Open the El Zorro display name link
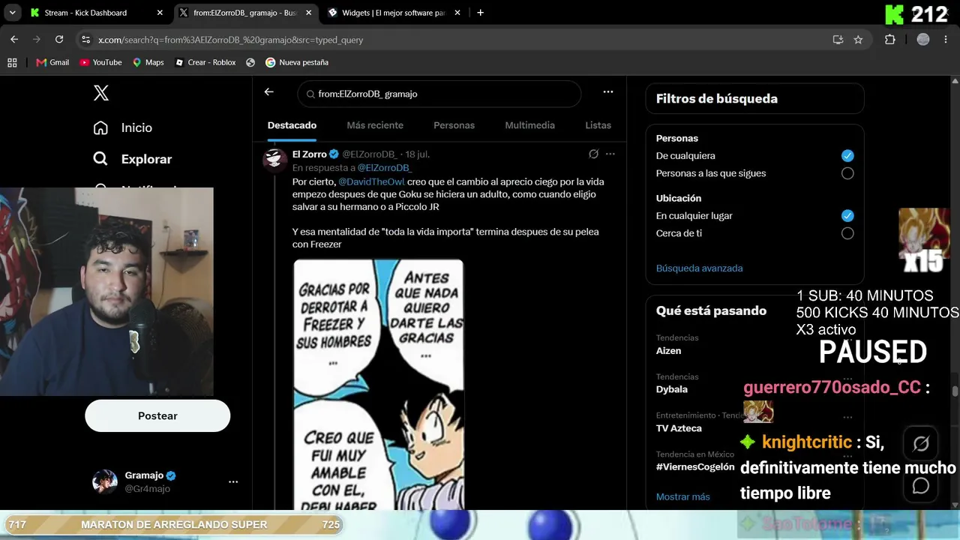960x540 pixels. click(309, 154)
